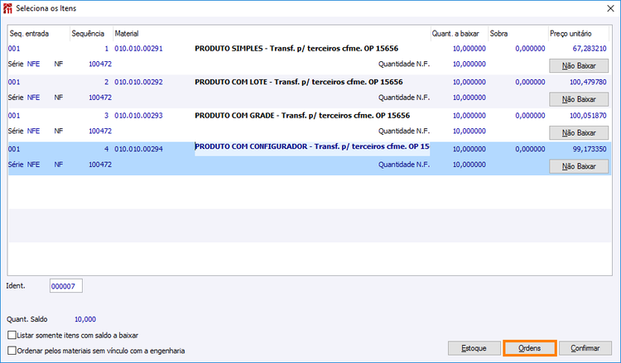Click unit price 99,173350

(x=590, y=149)
